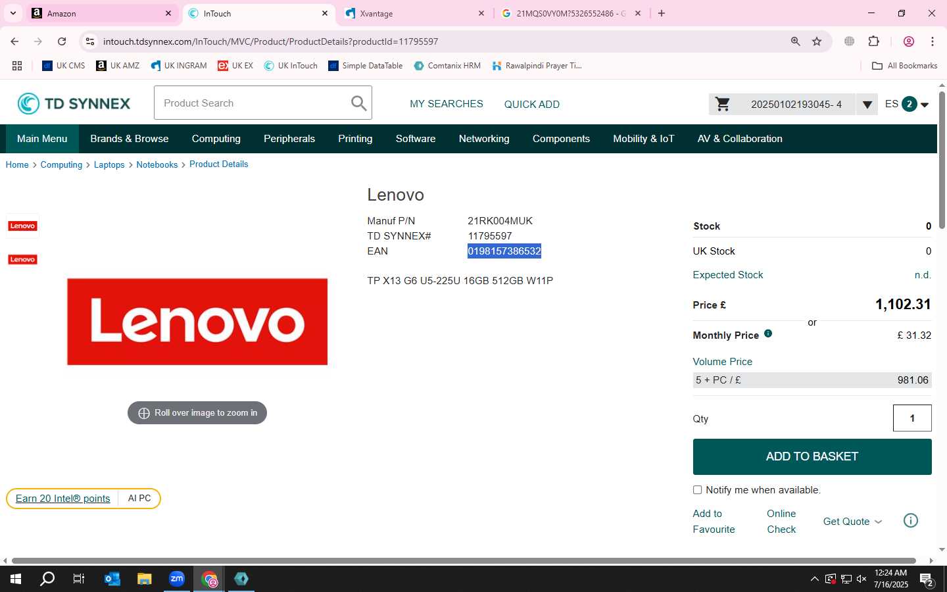Viewport: 947px width, 592px height.
Task: Open the tab search dropdown arrow
Action: click(12, 13)
